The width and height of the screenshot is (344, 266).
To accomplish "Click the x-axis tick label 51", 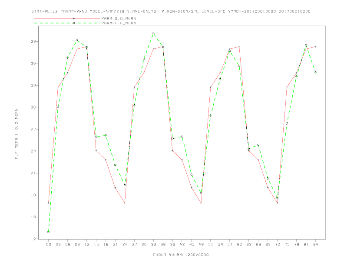I will point(211,244).
